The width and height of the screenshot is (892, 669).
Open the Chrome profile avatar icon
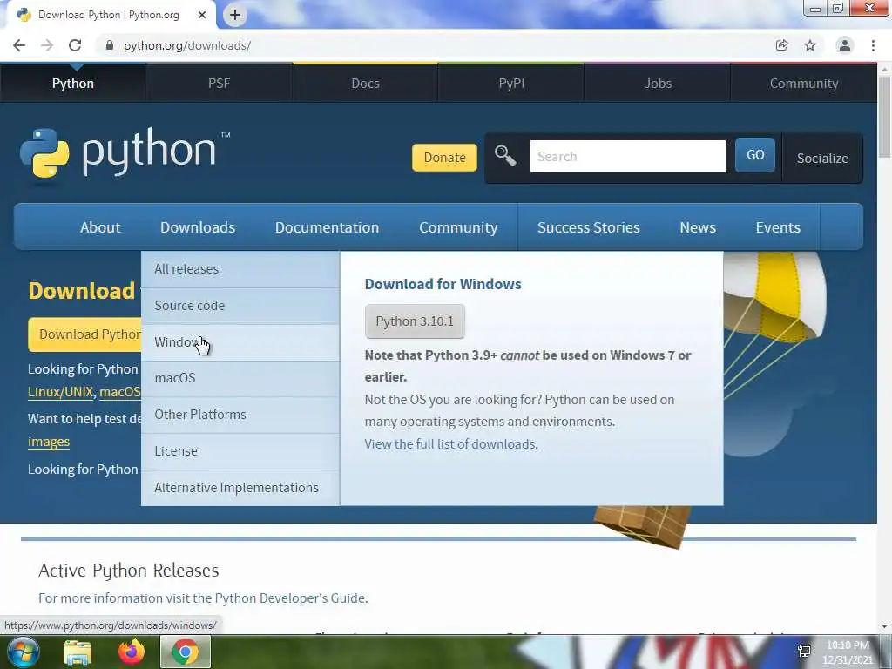[845, 45]
